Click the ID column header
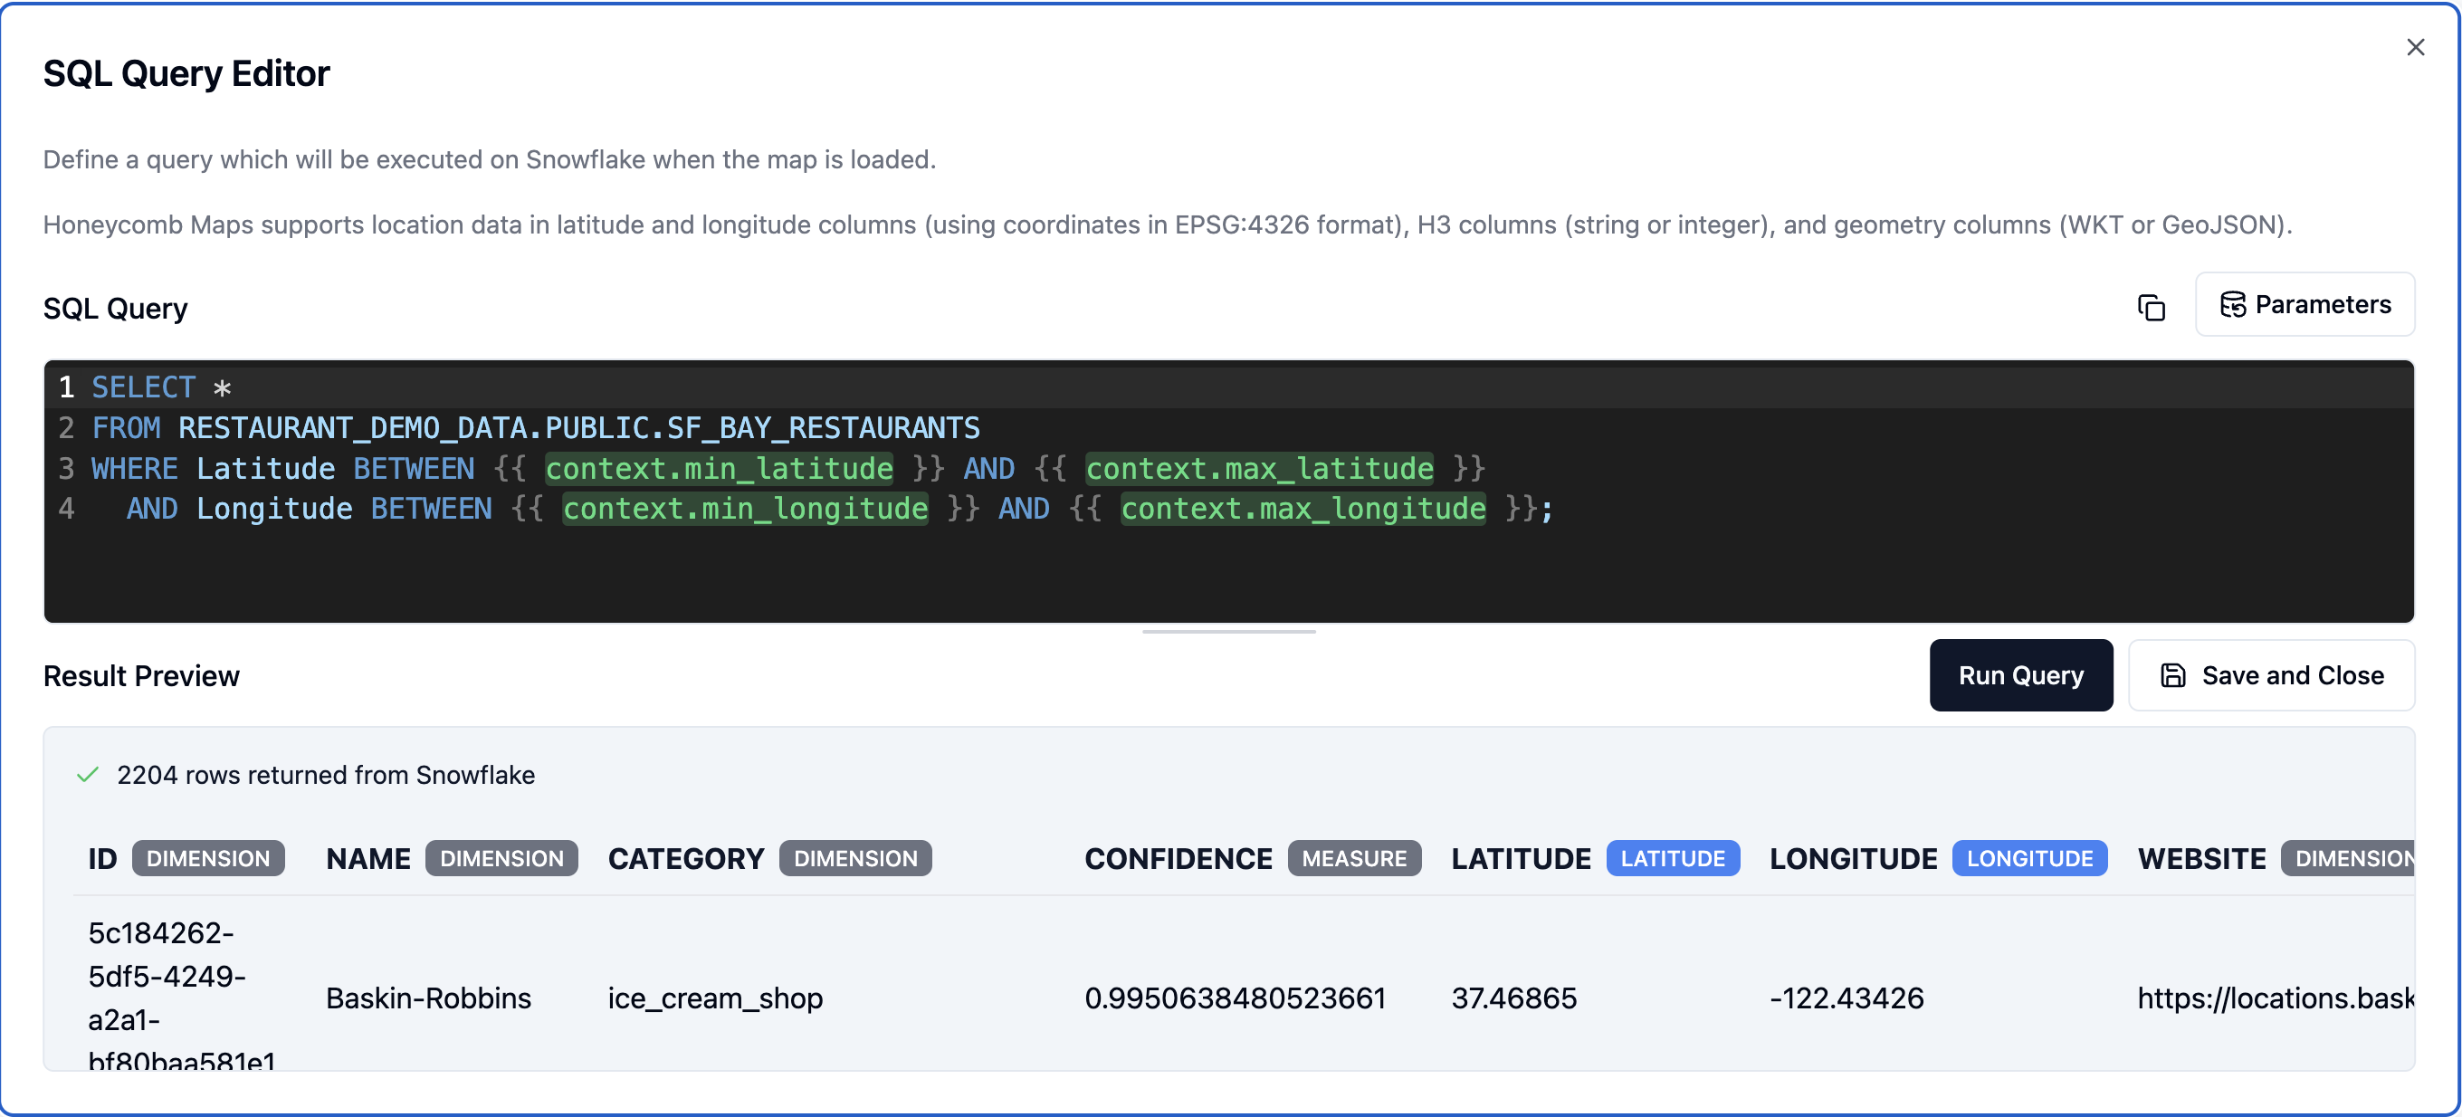Image resolution: width=2462 pixels, height=1117 pixels. pyautogui.click(x=102, y=858)
